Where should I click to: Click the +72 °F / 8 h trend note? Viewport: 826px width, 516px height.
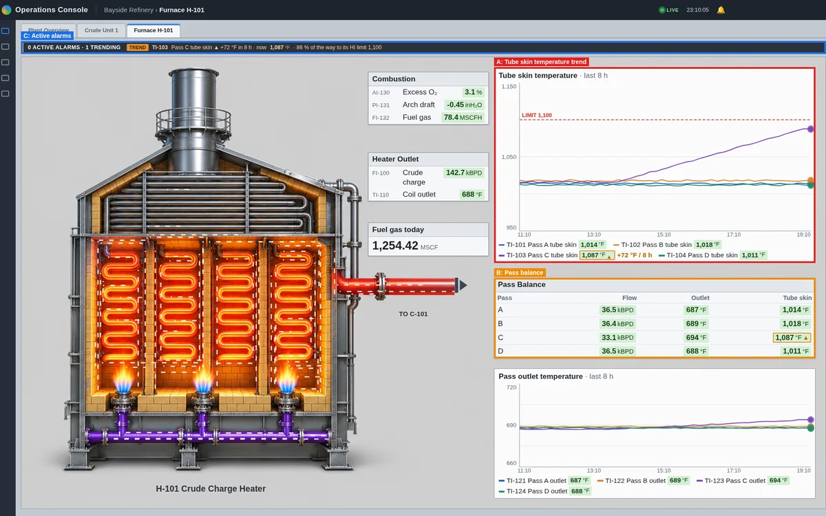tap(635, 255)
